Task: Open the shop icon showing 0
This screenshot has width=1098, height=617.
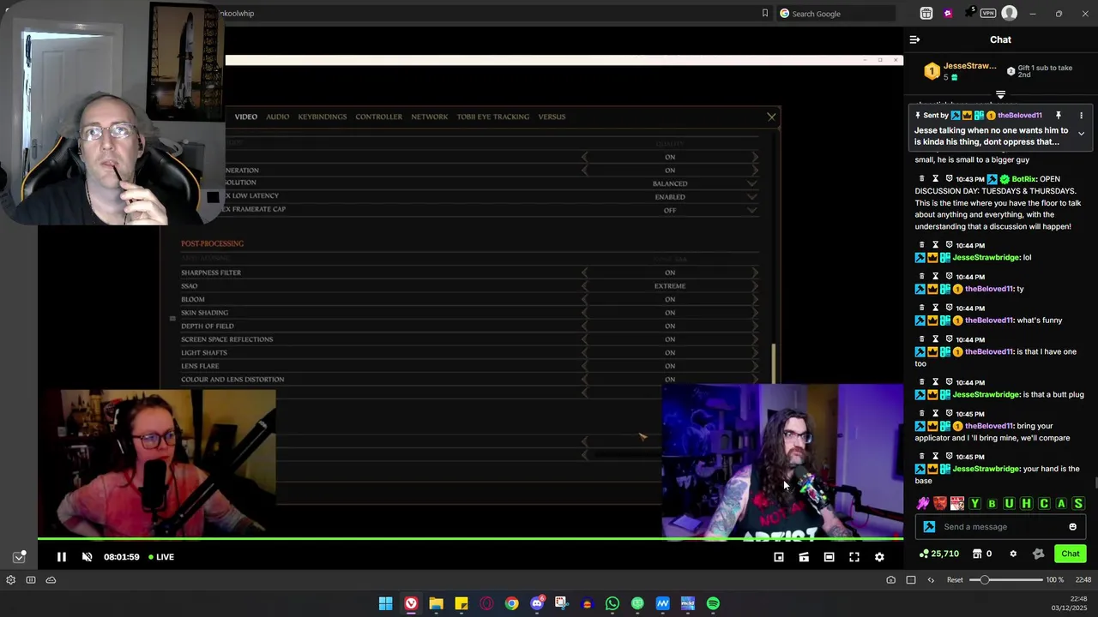Action: (982, 554)
